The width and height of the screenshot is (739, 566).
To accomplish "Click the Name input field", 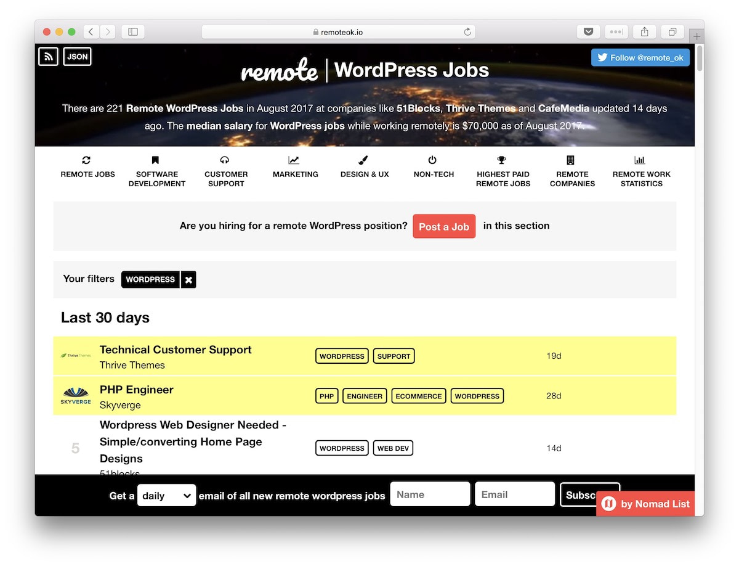I will tap(430, 494).
